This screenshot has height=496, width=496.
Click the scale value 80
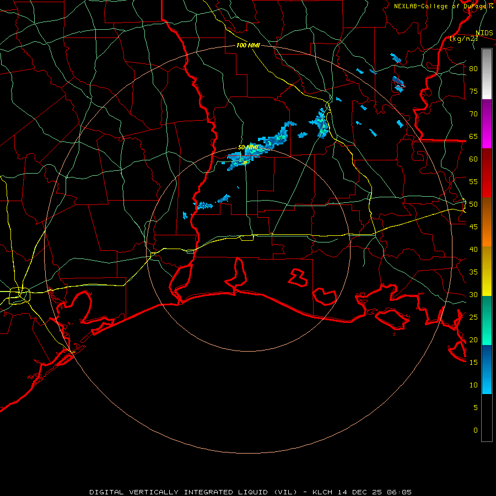(x=473, y=69)
